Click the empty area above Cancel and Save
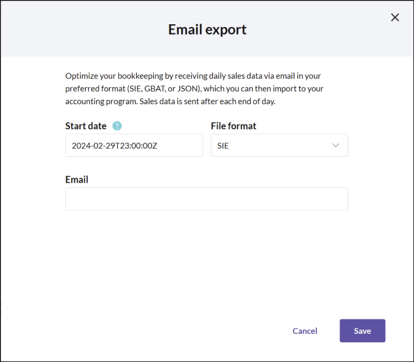The width and height of the screenshot is (414, 362). coord(207,263)
